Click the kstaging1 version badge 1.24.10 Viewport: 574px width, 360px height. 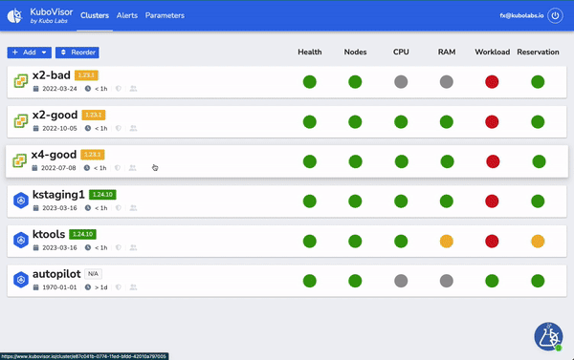(102, 195)
